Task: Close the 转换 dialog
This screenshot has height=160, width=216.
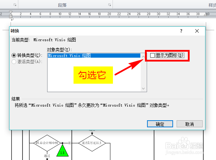Action: click(197, 31)
